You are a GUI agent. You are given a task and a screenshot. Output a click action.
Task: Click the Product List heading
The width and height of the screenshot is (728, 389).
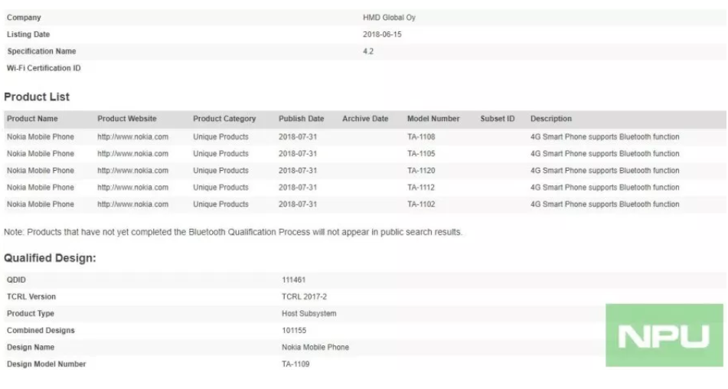pos(37,97)
